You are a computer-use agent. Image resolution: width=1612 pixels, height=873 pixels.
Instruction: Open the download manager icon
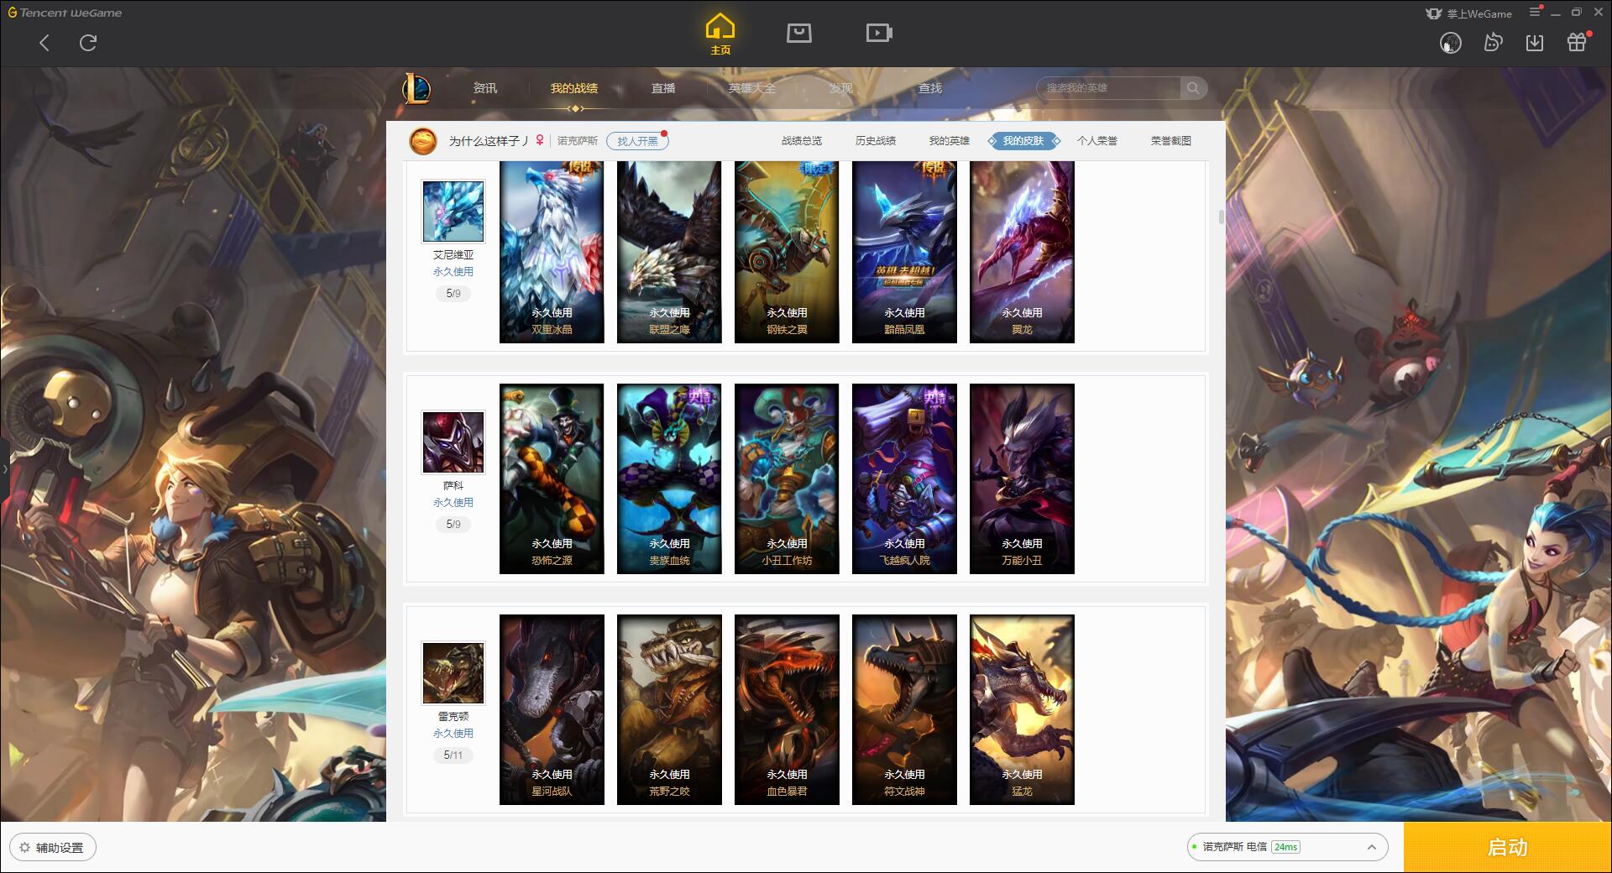1535,43
